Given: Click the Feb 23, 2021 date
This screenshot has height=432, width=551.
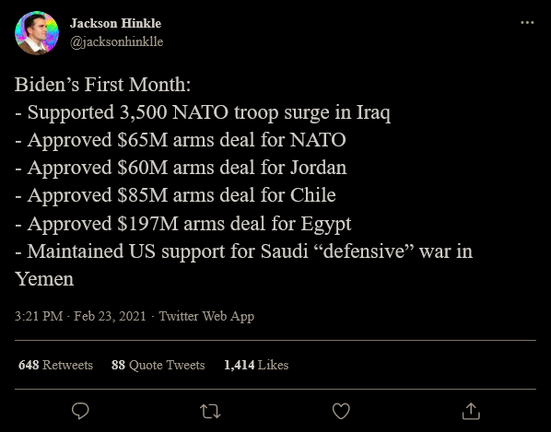Looking at the screenshot, I should (x=110, y=316).
